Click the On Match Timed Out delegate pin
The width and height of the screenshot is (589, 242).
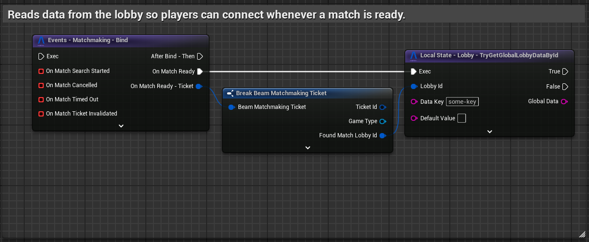(x=41, y=99)
